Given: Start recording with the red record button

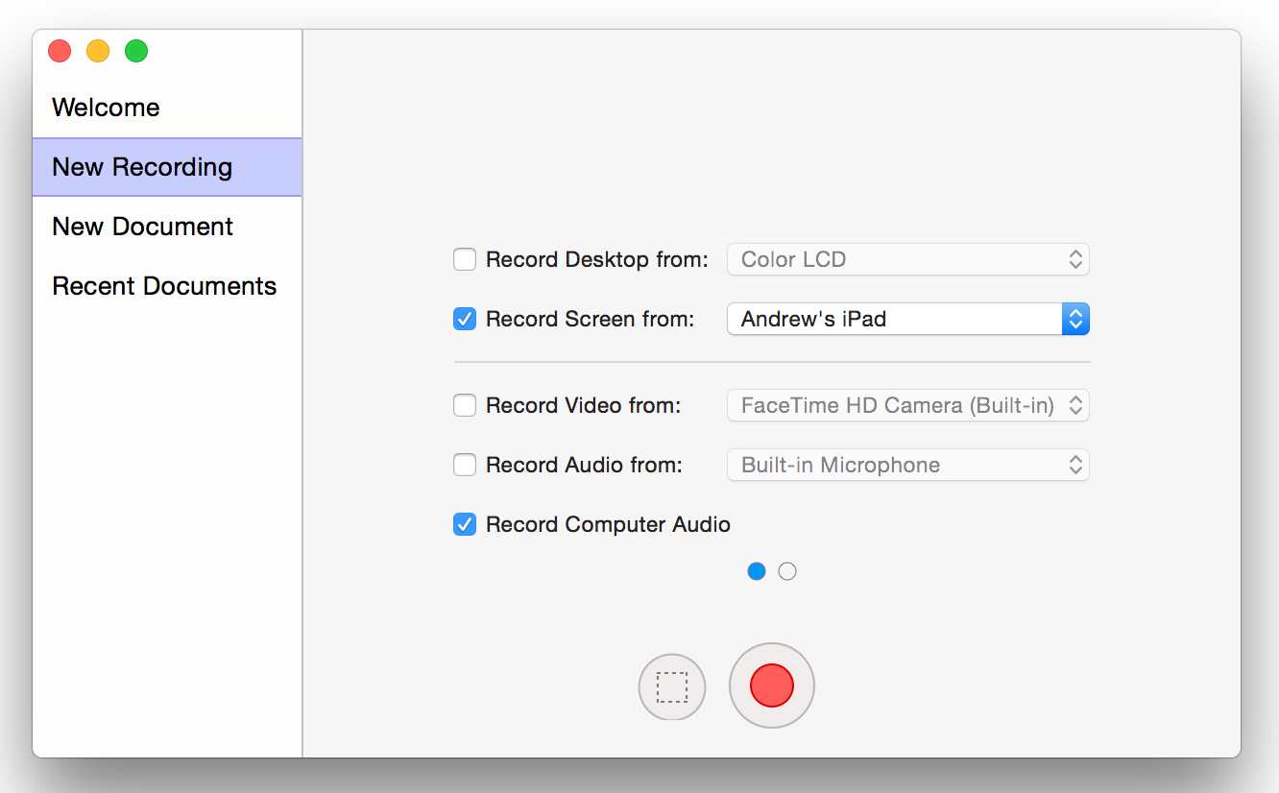Looking at the screenshot, I should pyautogui.click(x=772, y=685).
